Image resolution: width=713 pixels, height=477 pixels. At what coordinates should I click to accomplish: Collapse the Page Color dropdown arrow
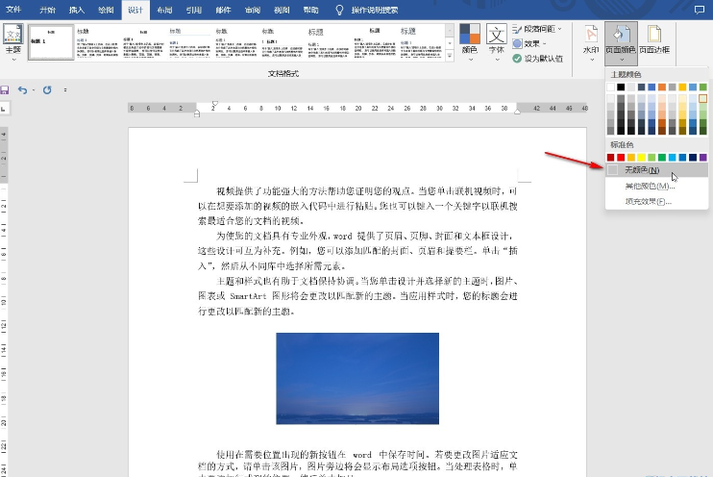pyautogui.click(x=621, y=60)
